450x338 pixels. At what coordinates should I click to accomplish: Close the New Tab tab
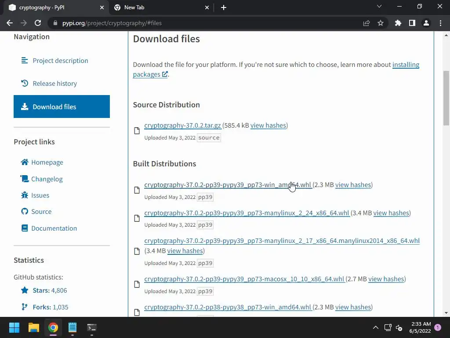207,7
